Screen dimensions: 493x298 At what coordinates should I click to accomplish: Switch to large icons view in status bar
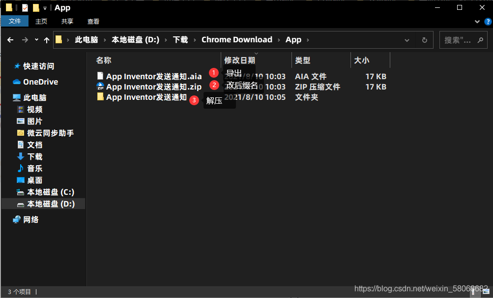coord(486,292)
